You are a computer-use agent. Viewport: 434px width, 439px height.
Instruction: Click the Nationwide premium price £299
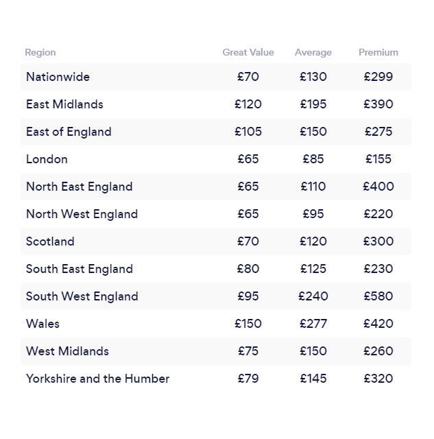tap(378, 77)
